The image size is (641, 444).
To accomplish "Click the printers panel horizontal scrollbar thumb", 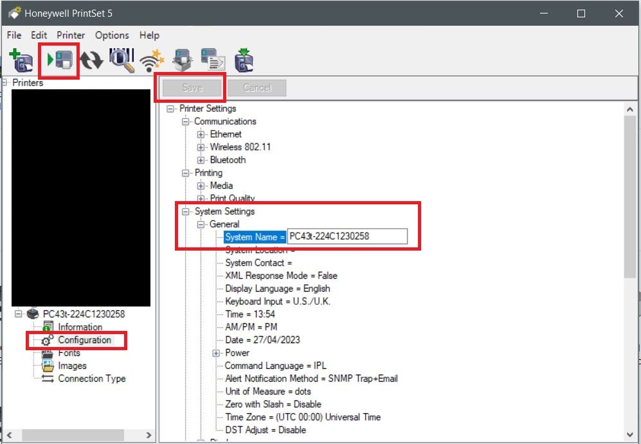I will [73, 436].
